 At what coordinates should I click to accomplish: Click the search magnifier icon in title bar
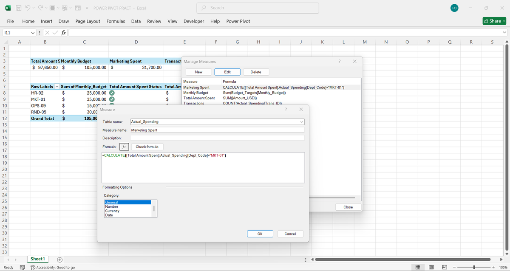(204, 8)
